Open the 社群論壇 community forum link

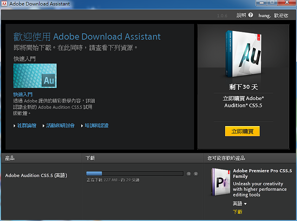(27, 126)
